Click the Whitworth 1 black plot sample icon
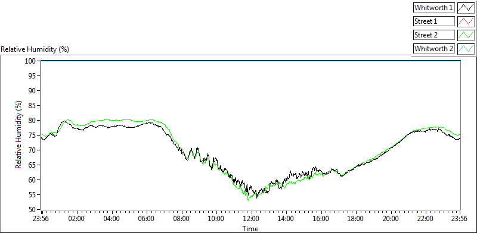 tap(466, 8)
